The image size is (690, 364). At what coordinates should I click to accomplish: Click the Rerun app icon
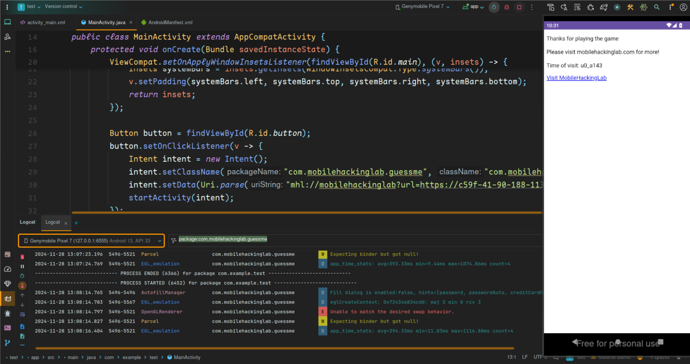(x=494, y=7)
